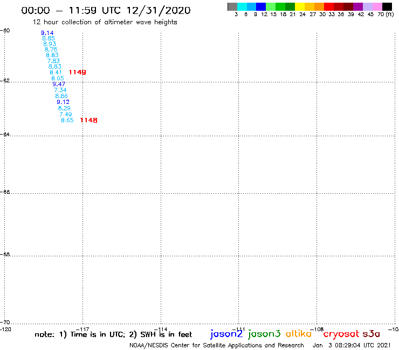This screenshot has height=350, width=399.
Task: Pick the pink swatch in the color scale
Action: coord(377,6)
